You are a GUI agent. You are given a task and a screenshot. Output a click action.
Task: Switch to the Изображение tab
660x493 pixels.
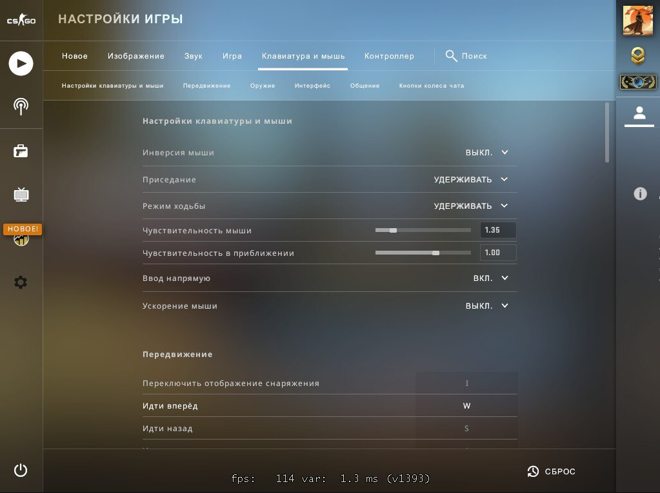(136, 56)
